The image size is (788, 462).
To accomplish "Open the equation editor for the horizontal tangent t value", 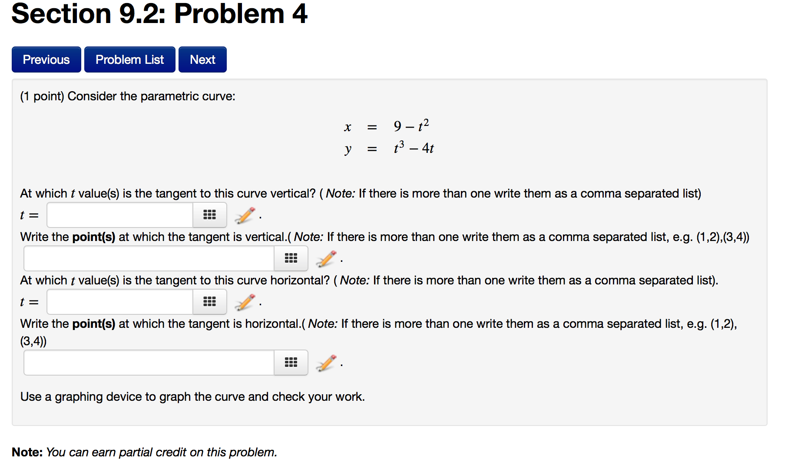I will tap(210, 302).
